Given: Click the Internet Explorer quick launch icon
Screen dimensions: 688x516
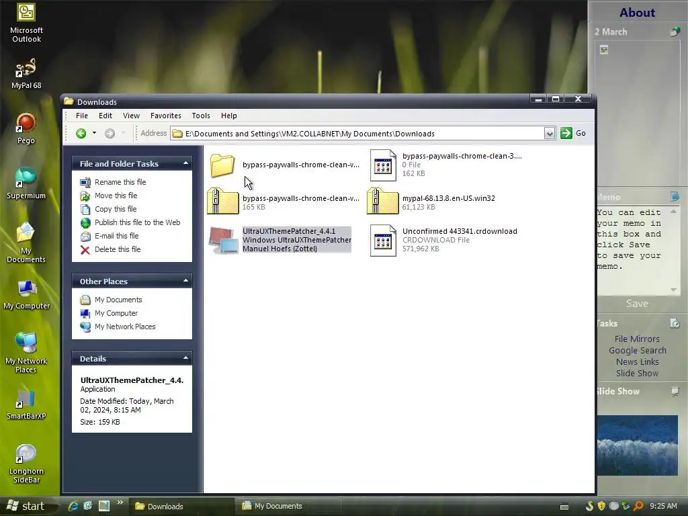Looking at the screenshot, I should click(x=73, y=506).
